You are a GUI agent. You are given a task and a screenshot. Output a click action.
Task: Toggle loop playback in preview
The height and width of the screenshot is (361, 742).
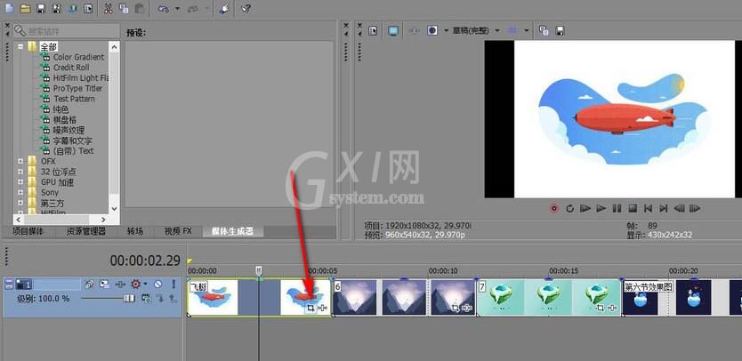(x=569, y=208)
